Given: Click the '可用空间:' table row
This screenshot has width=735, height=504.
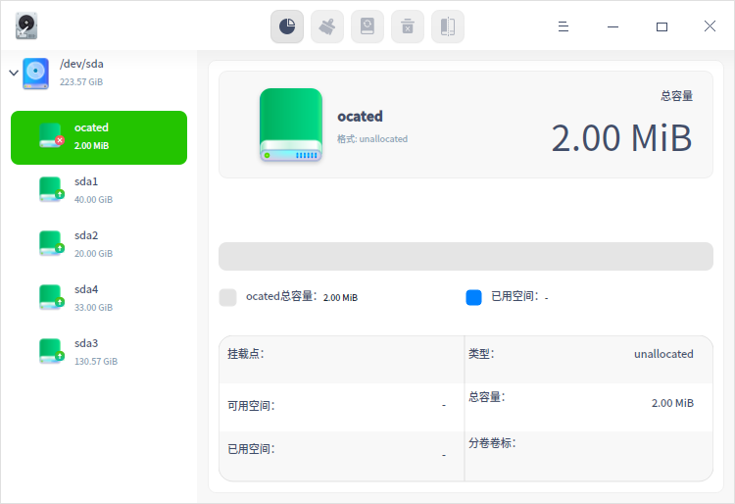Looking at the screenshot, I should point(342,408).
